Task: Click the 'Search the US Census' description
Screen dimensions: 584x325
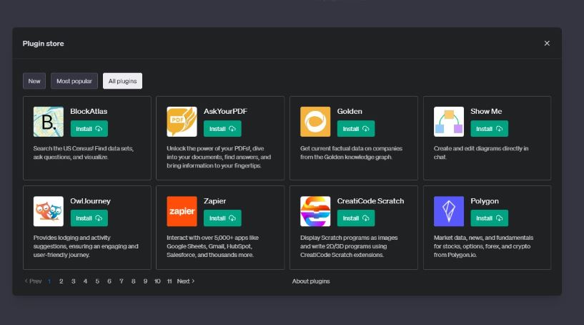Action: 84,152
